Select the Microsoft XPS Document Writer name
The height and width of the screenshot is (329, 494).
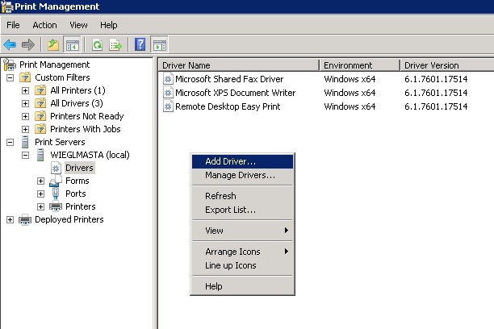click(236, 93)
